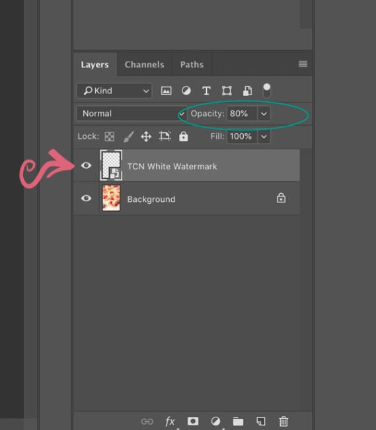
Task: Filter for adjustment layers icon
Action: [186, 91]
